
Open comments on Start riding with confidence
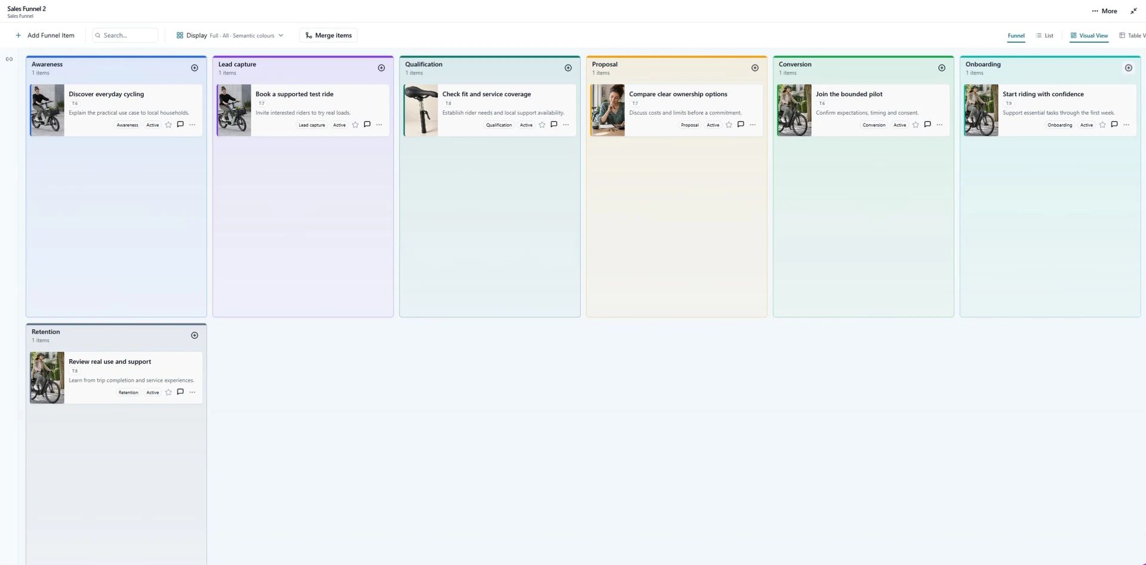pos(1114,125)
